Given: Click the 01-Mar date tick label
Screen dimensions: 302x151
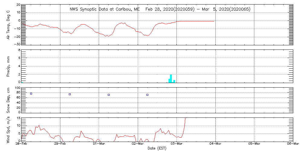Looking at the screenshot, I should (x=99, y=144).
